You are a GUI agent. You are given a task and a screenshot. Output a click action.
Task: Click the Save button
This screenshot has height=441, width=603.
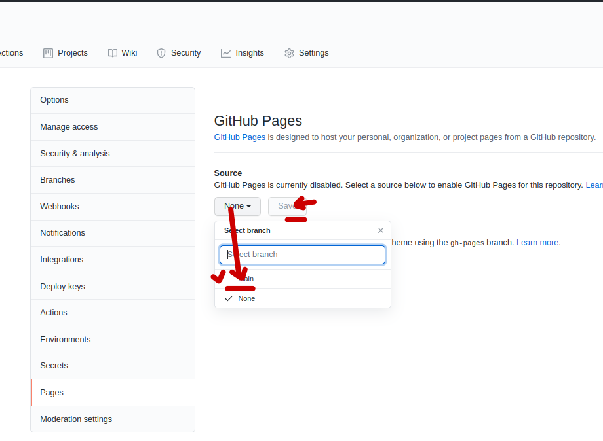click(286, 206)
